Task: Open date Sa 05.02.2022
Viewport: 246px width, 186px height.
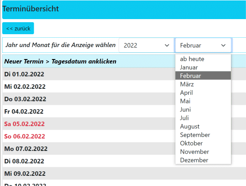Action: click(24, 124)
